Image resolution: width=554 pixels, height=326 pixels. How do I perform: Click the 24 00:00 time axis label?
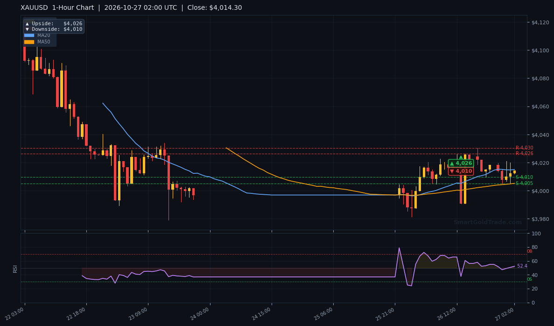point(200,314)
